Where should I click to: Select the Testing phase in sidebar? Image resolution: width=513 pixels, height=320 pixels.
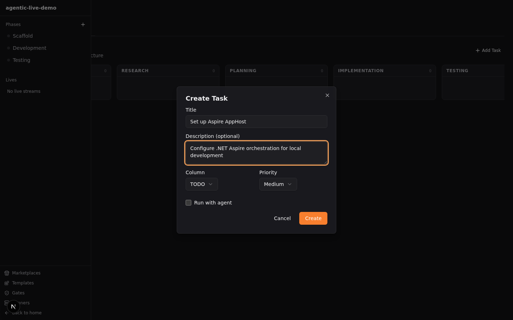[21, 60]
